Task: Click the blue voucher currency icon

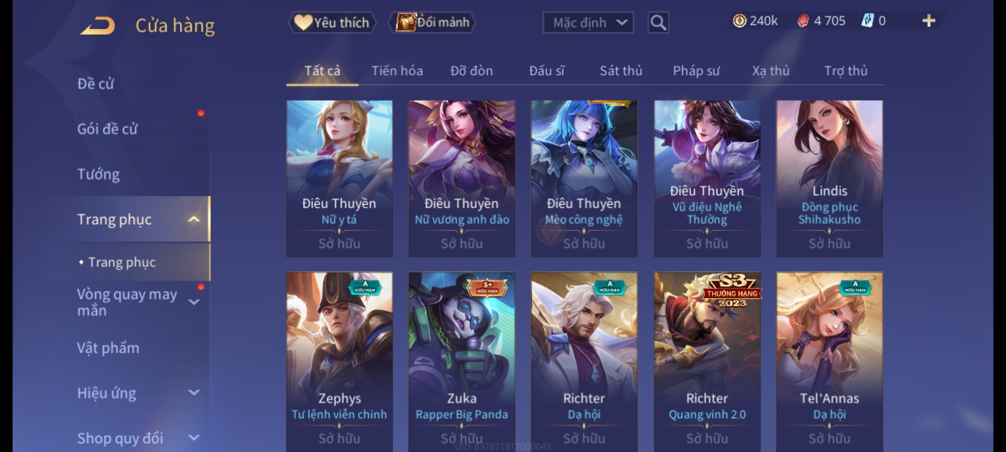Action: [x=867, y=21]
